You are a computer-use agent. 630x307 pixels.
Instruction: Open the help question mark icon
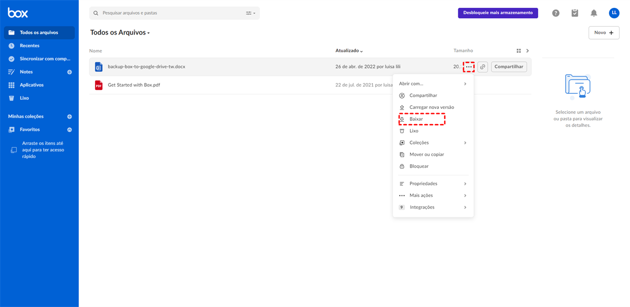(x=555, y=13)
